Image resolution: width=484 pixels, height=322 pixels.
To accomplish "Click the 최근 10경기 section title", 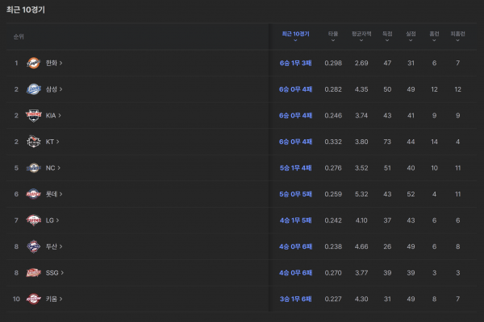I will click(x=26, y=10).
